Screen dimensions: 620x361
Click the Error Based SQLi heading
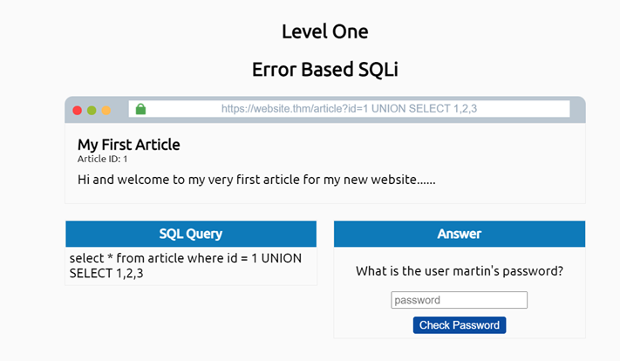click(324, 70)
